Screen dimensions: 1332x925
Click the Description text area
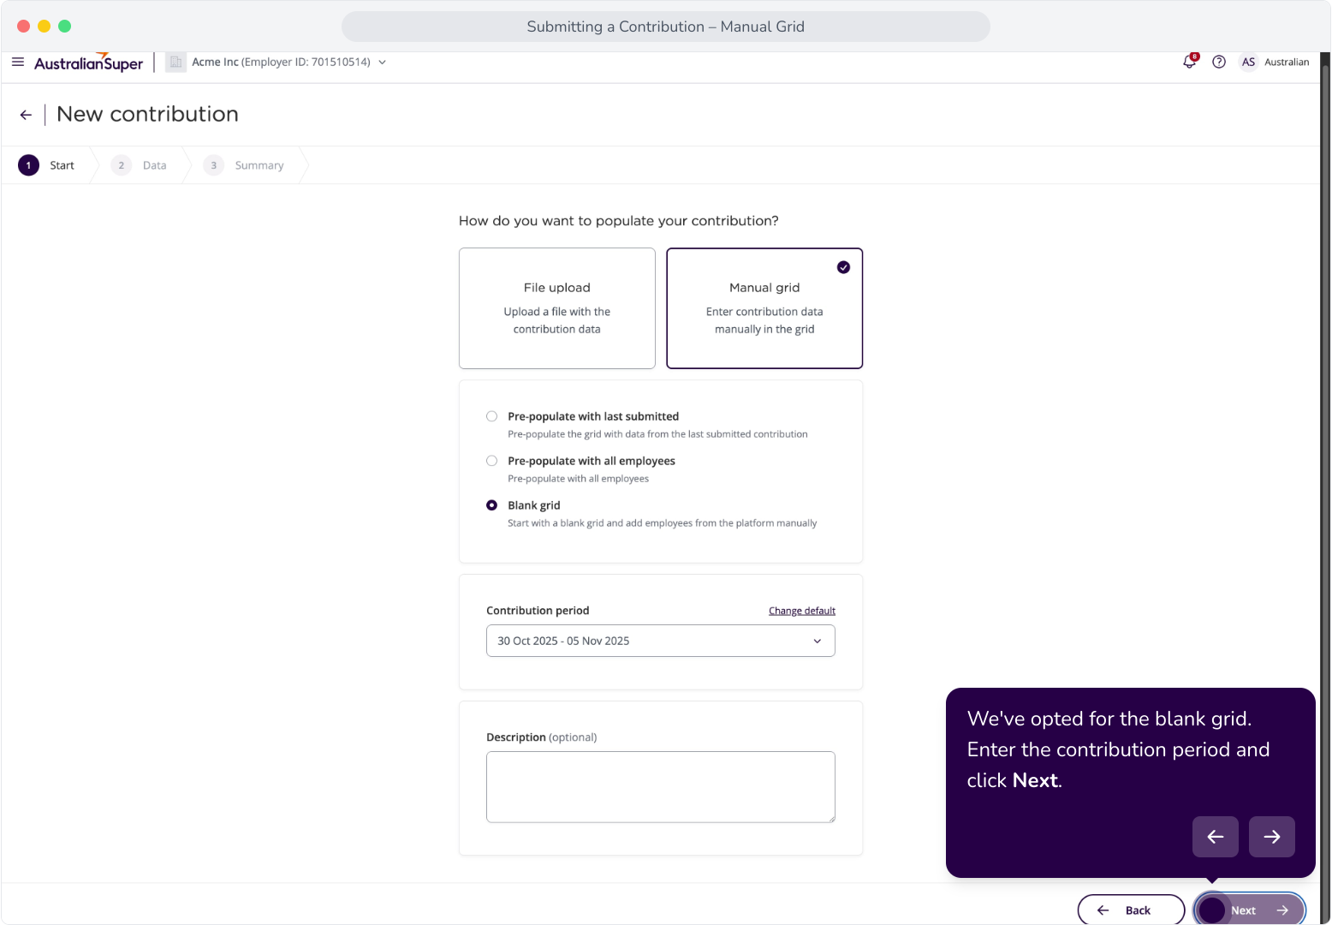[x=661, y=787]
